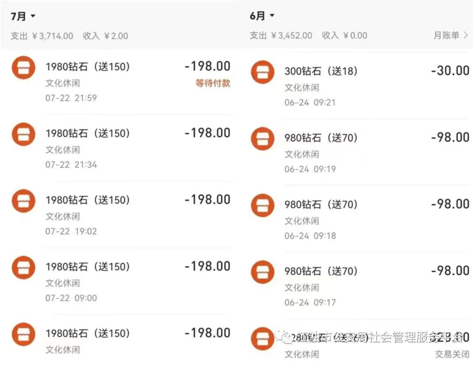Click July 收入 ¥2.00 summary

pos(105,36)
